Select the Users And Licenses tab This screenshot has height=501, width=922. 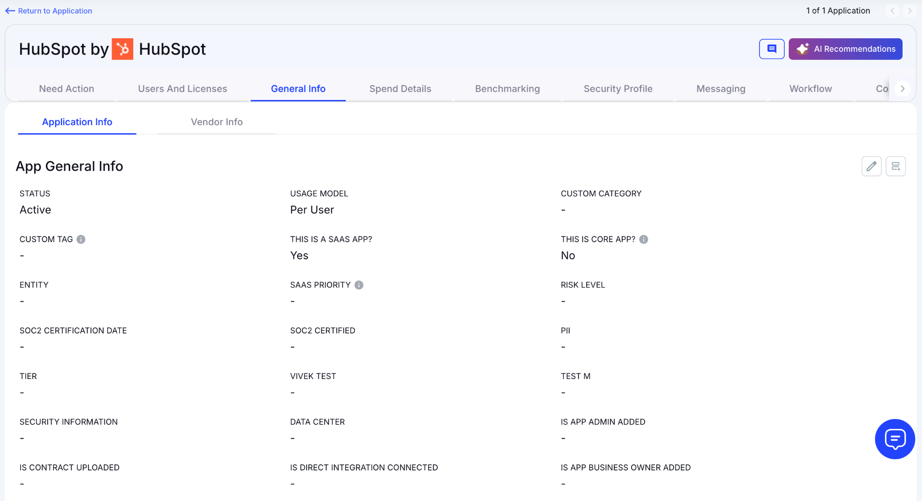tap(182, 89)
